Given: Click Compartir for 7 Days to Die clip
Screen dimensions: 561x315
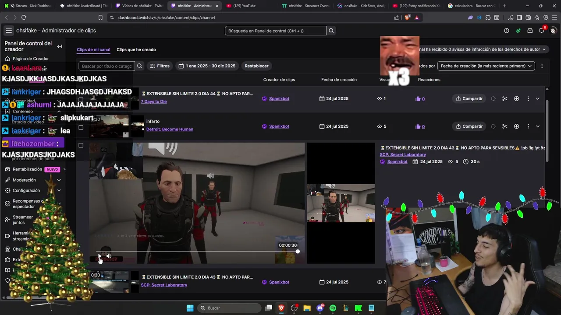Looking at the screenshot, I should point(469,99).
